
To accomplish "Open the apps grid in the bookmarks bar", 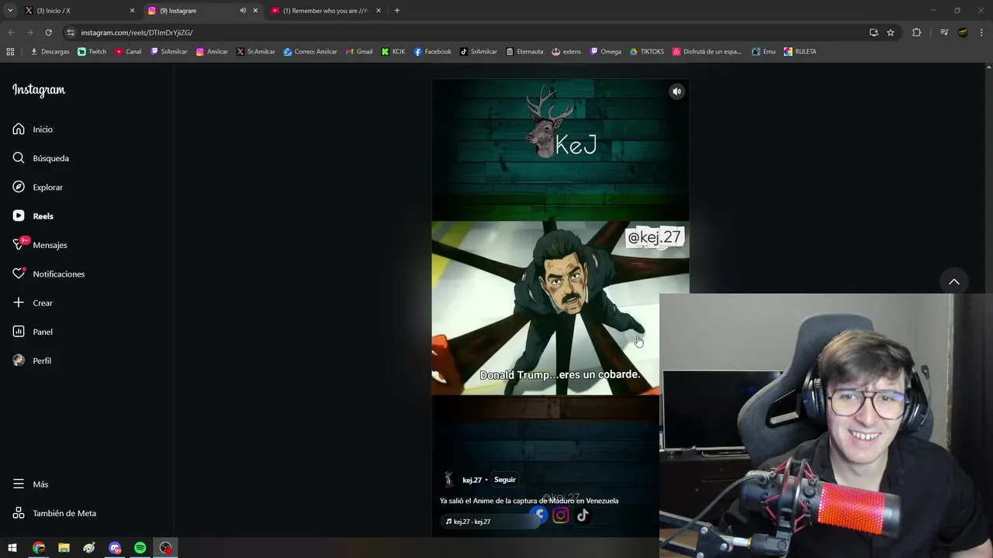I will 10,52.
